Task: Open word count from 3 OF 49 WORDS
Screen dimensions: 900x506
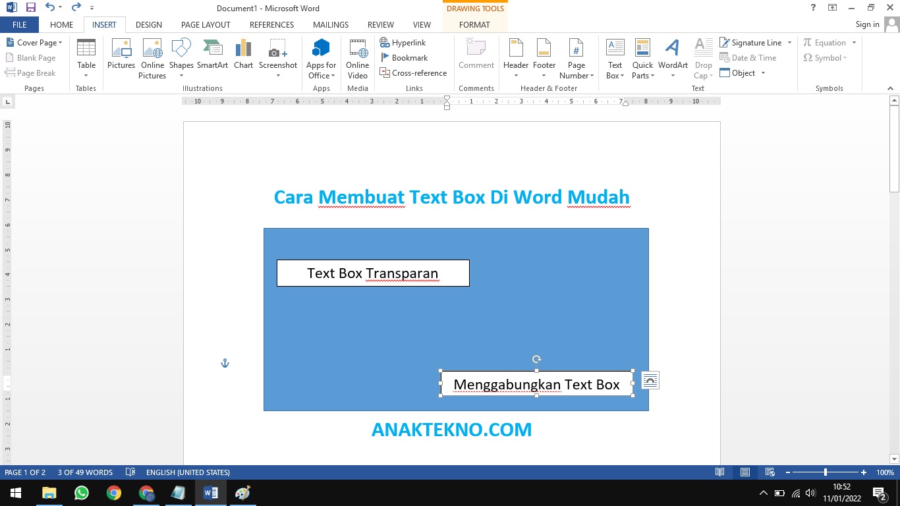Action: pyautogui.click(x=85, y=472)
